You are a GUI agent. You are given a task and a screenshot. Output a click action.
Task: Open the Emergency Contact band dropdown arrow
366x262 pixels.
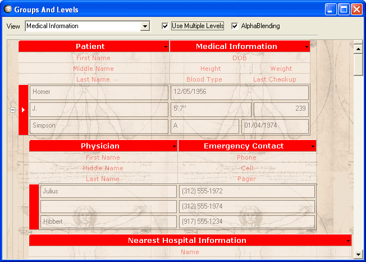313,147
